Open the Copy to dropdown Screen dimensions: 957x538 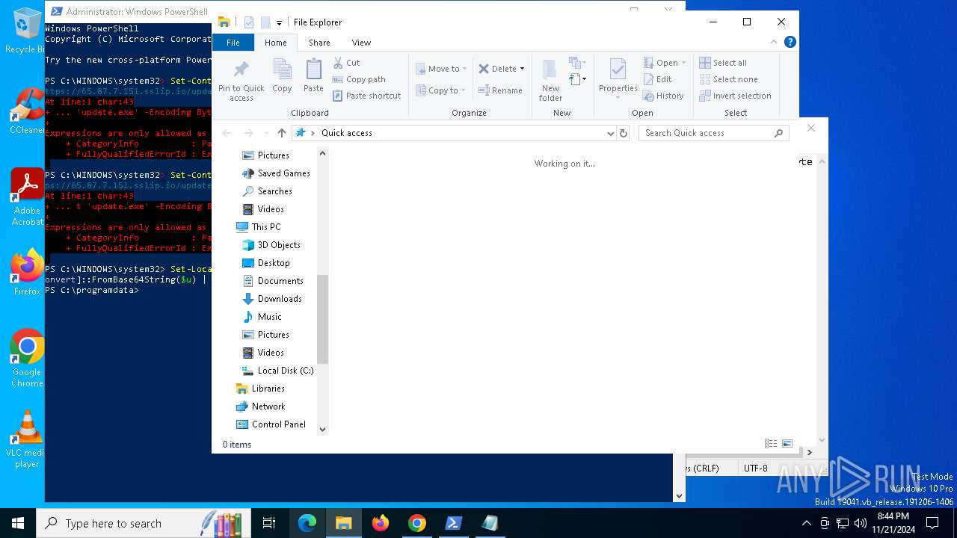pyautogui.click(x=440, y=90)
